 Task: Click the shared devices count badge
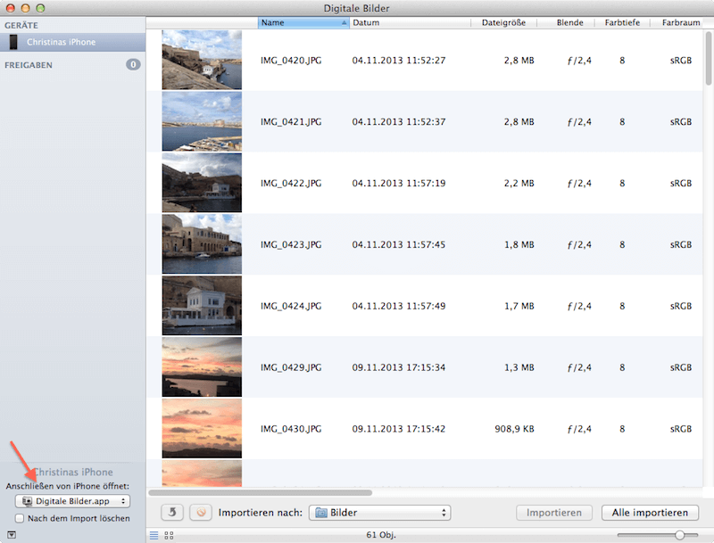pos(133,64)
